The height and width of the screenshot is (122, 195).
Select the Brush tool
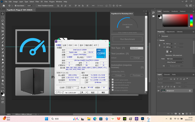click(x=3, y=42)
